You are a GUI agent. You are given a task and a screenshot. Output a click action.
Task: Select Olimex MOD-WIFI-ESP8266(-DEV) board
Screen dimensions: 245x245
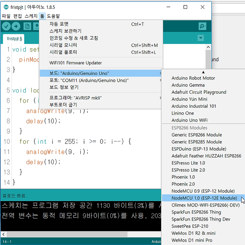pos(203,205)
